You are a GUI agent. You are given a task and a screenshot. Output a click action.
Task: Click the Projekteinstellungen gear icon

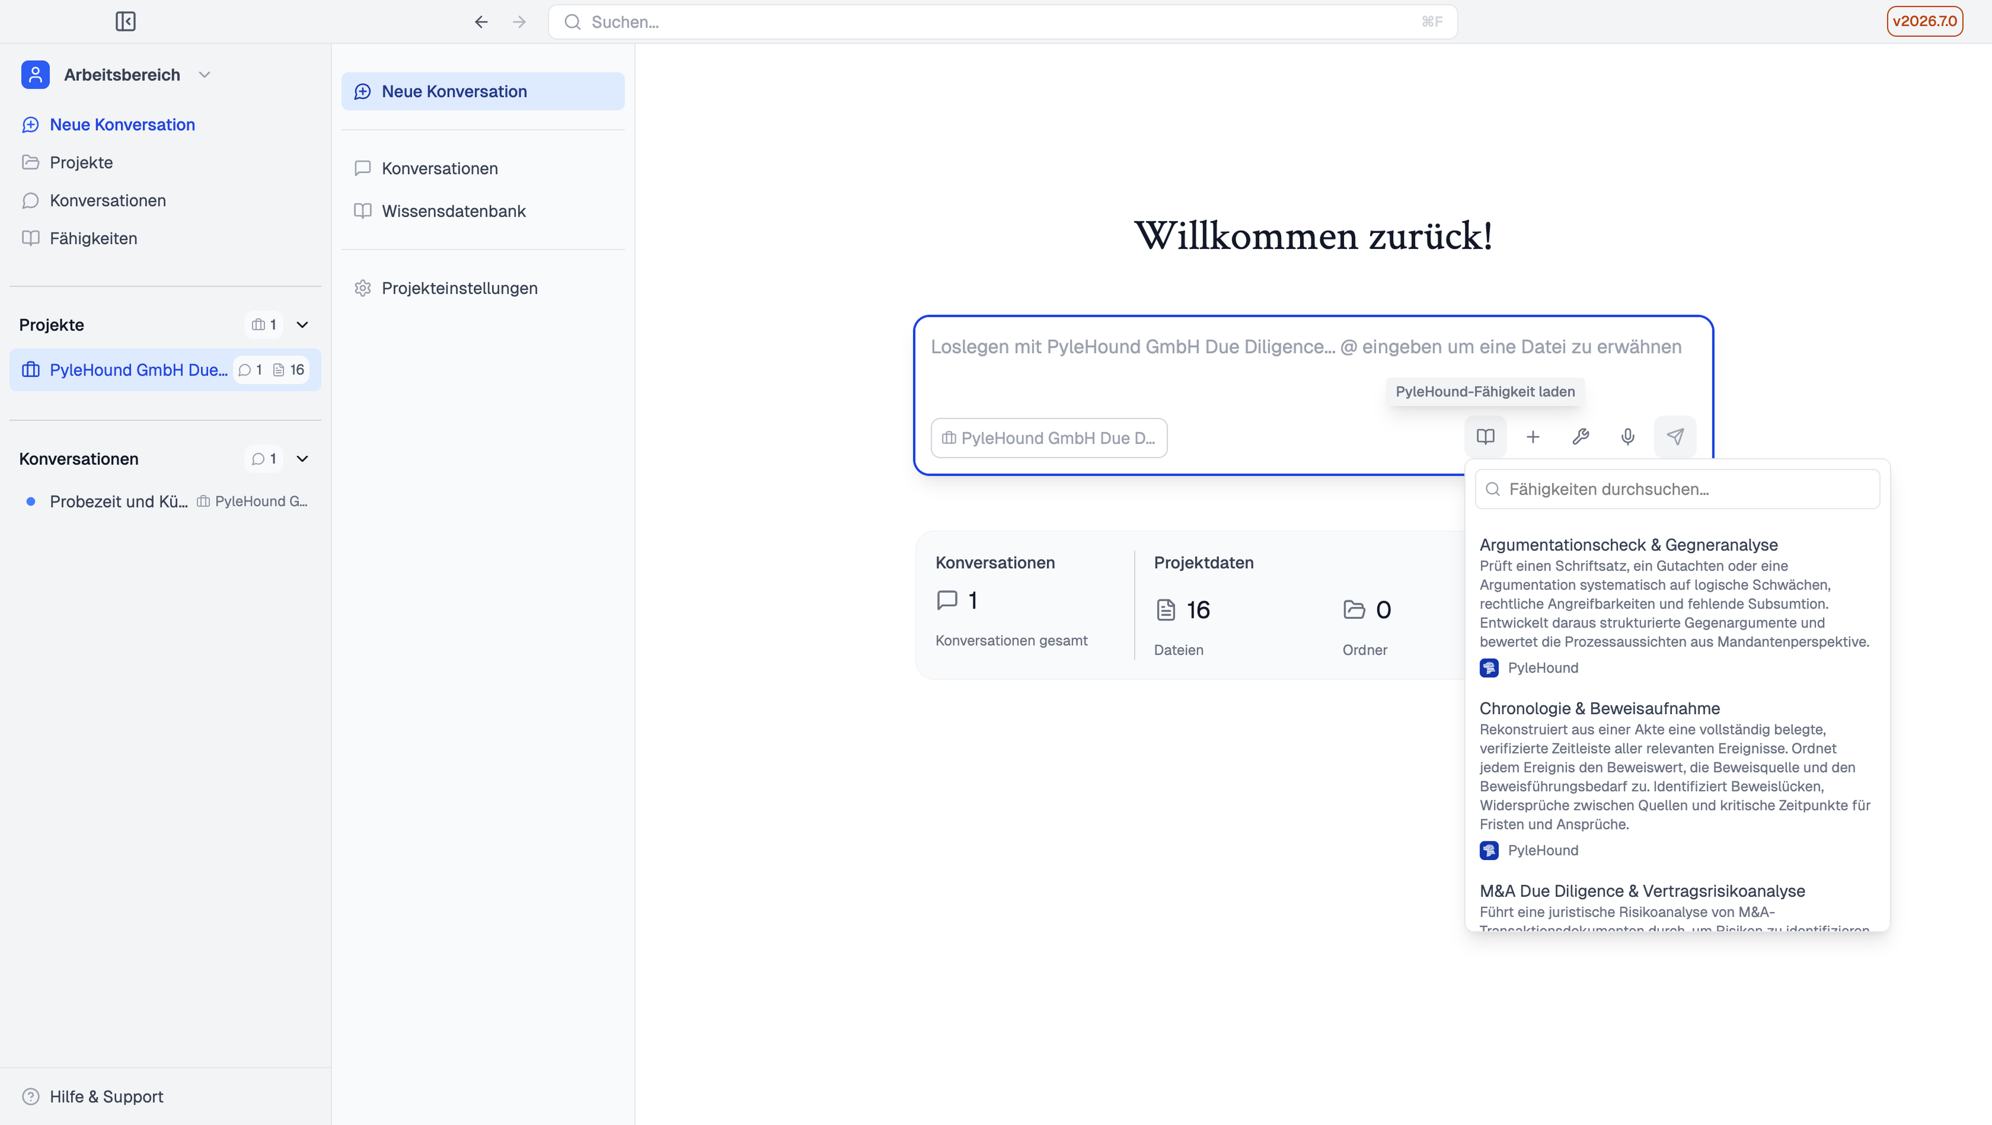(363, 288)
